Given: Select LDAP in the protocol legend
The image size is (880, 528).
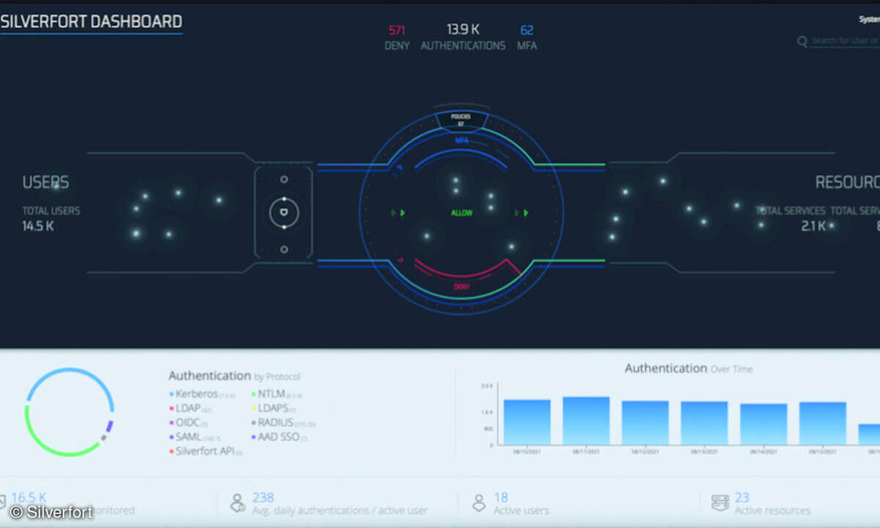Looking at the screenshot, I should (x=190, y=408).
